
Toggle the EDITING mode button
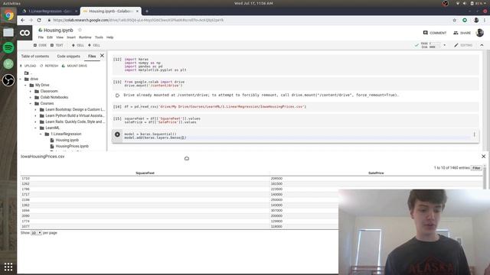click(463, 45)
